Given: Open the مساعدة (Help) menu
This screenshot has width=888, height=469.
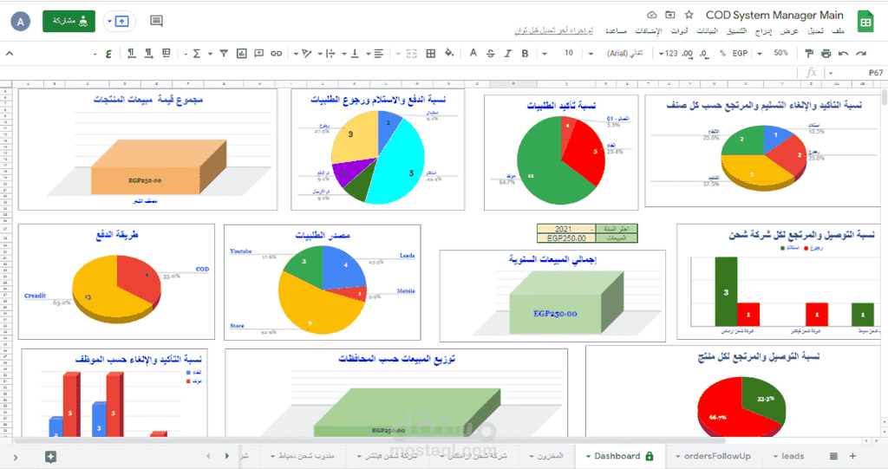Looking at the screenshot, I should [617, 30].
